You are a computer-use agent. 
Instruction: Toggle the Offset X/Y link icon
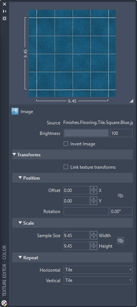[x=121, y=196]
